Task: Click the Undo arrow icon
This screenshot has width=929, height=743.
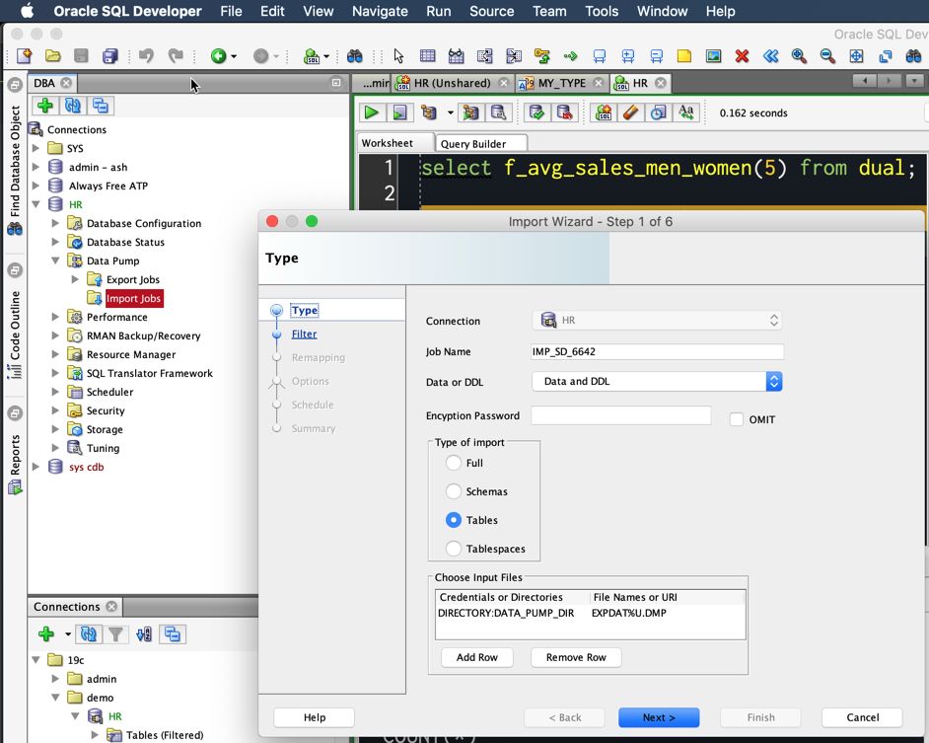Action: [146, 55]
